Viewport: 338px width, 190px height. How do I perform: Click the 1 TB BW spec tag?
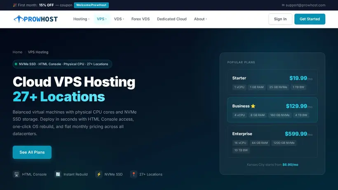(x=298, y=87)
